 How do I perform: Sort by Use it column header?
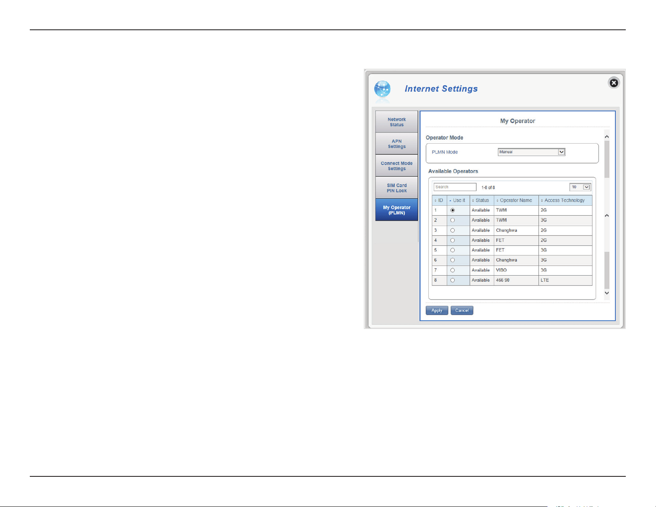pos(458,200)
